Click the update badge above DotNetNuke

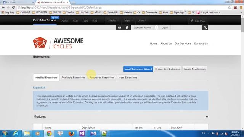click(55, 18)
